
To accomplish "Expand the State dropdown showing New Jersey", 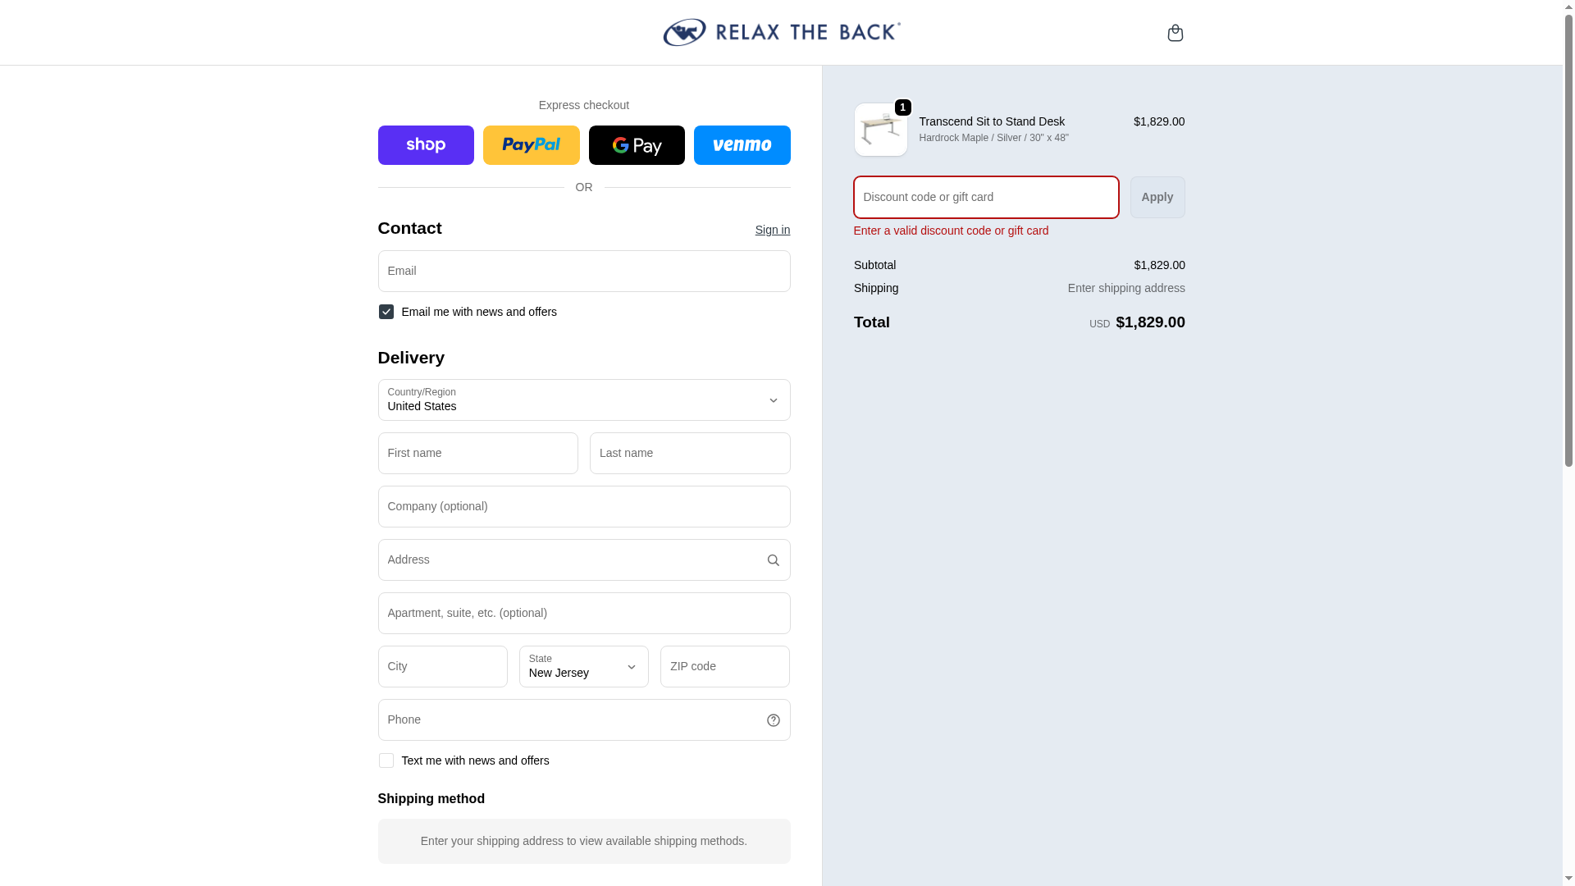I will point(583,667).
